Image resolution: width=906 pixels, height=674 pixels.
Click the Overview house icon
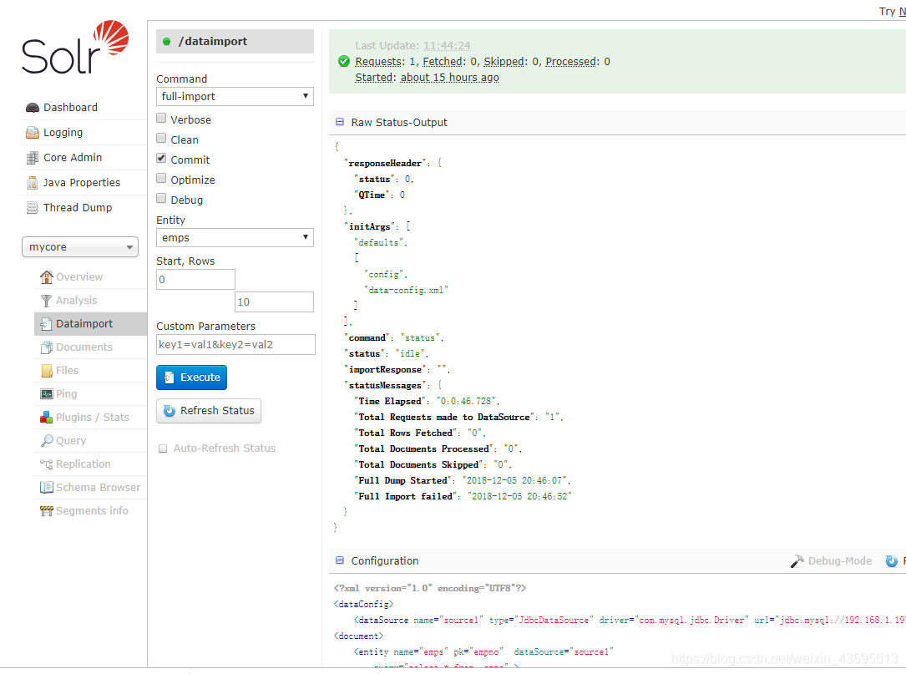point(46,277)
